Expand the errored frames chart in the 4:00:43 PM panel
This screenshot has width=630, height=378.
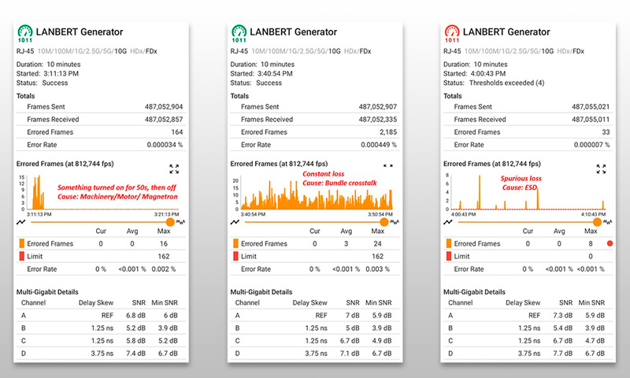tap(601, 169)
